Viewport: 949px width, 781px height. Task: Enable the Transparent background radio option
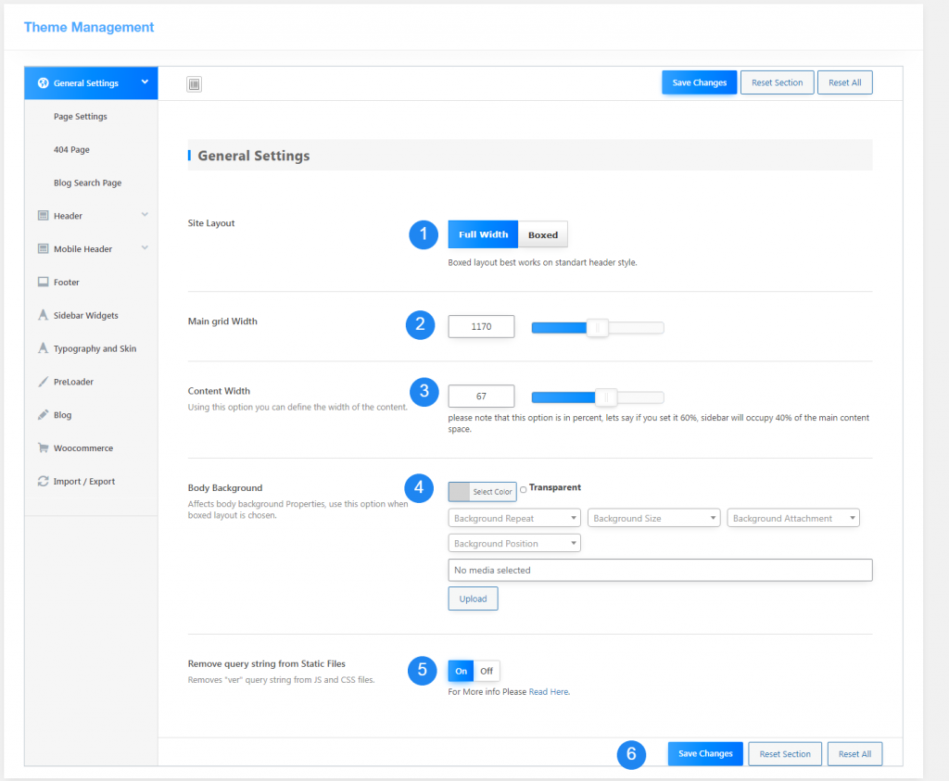click(523, 489)
